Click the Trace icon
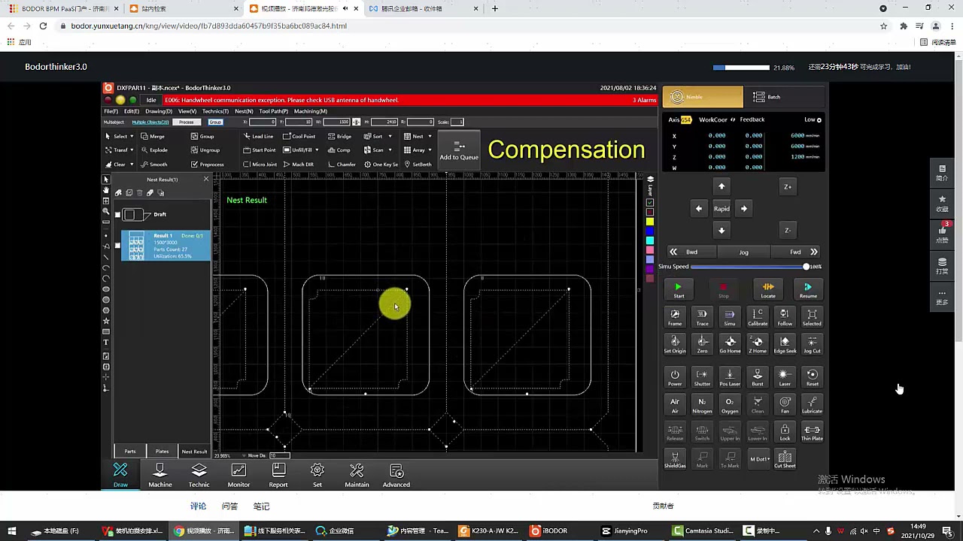The height and width of the screenshot is (541, 963). coord(702,317)
